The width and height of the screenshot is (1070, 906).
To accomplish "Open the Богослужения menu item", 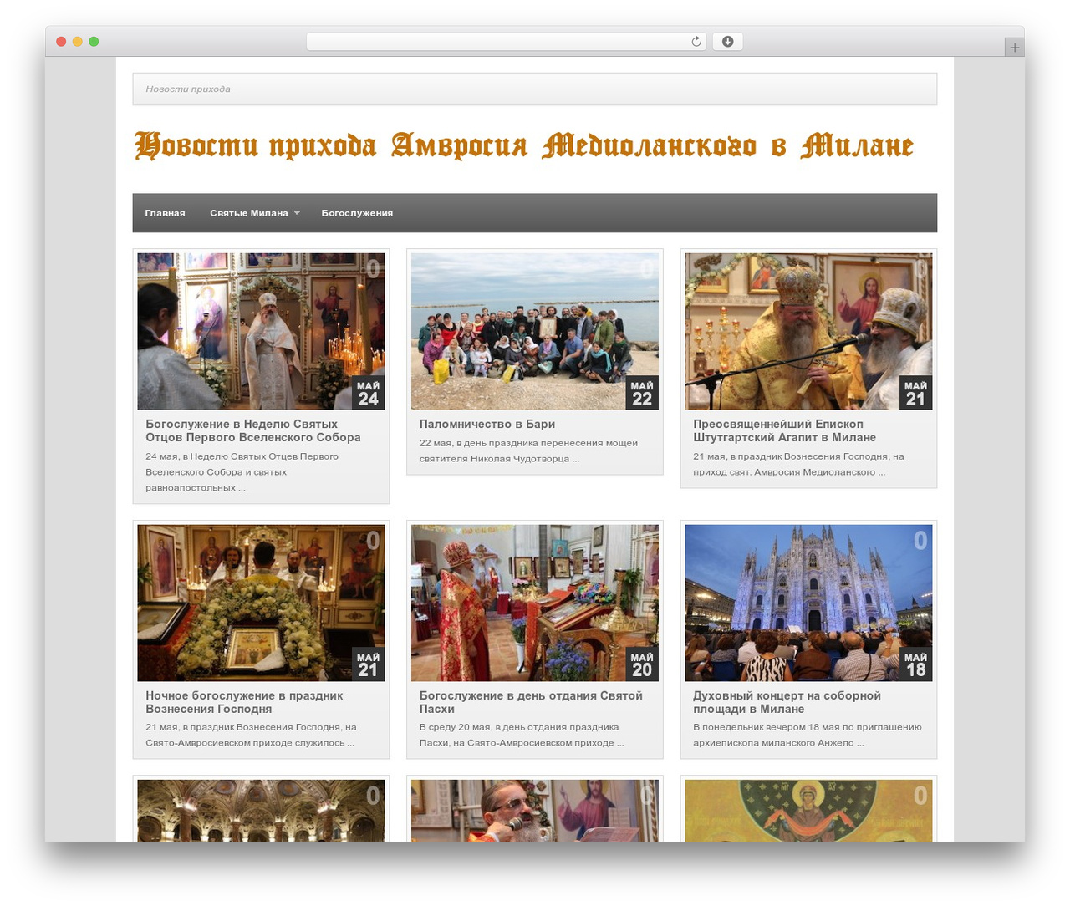I will (x=357, y=213).
